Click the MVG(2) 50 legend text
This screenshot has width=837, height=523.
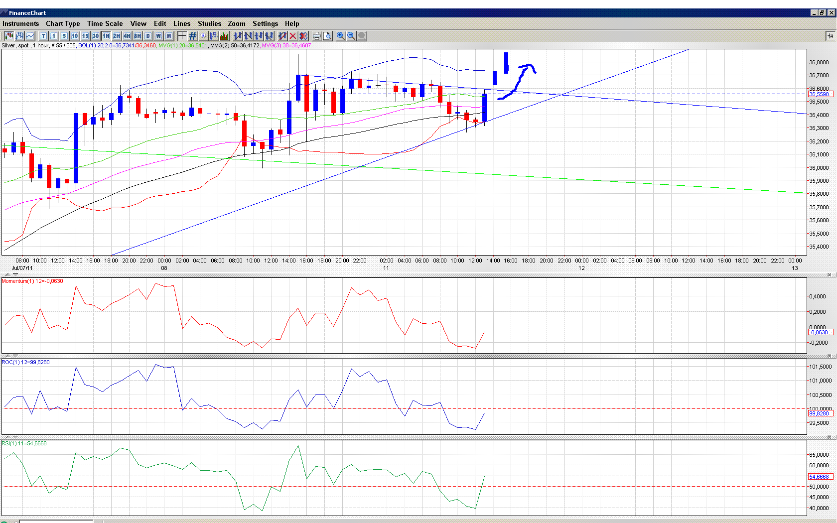(x=235, y=45)
